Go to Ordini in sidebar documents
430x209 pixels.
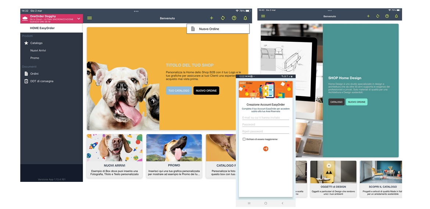[x=34, y=74]
